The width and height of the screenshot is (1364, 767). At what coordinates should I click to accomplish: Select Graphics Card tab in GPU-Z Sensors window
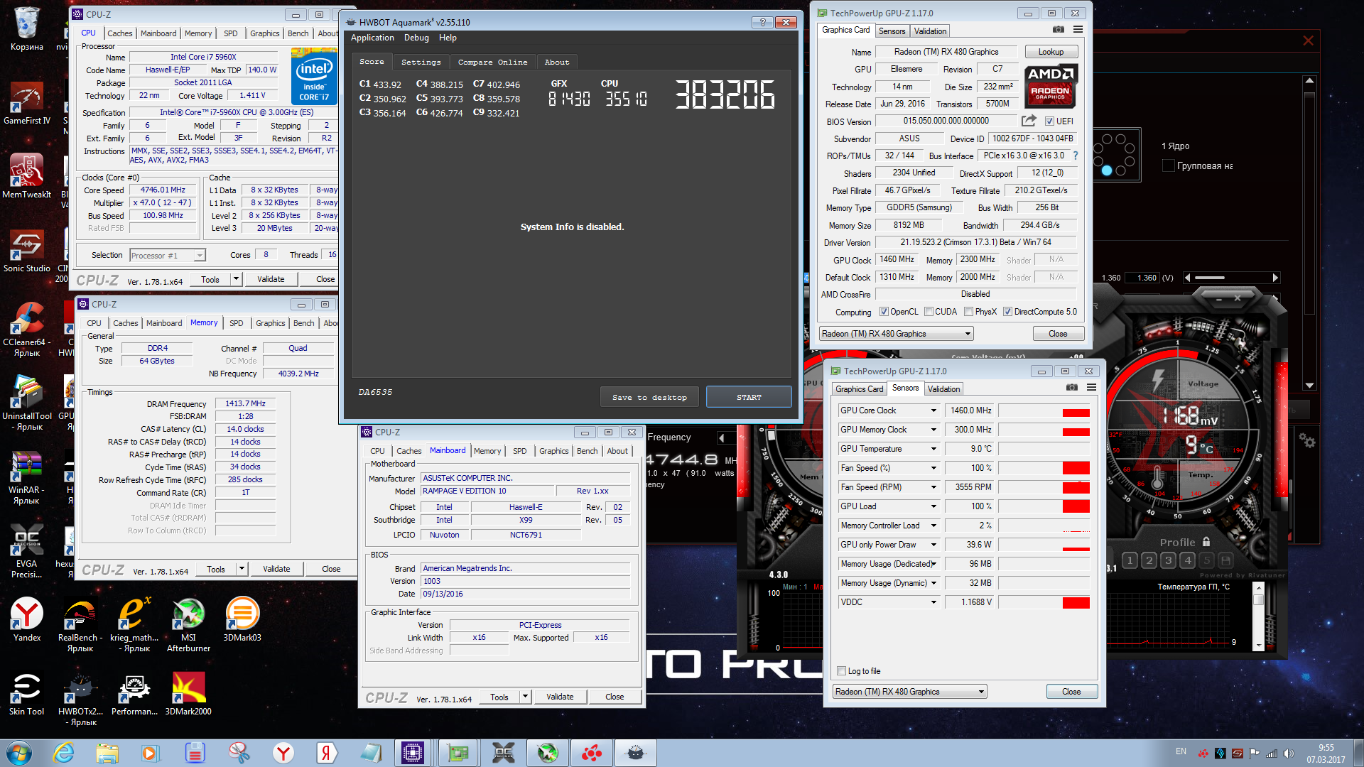tap(859, 388)
